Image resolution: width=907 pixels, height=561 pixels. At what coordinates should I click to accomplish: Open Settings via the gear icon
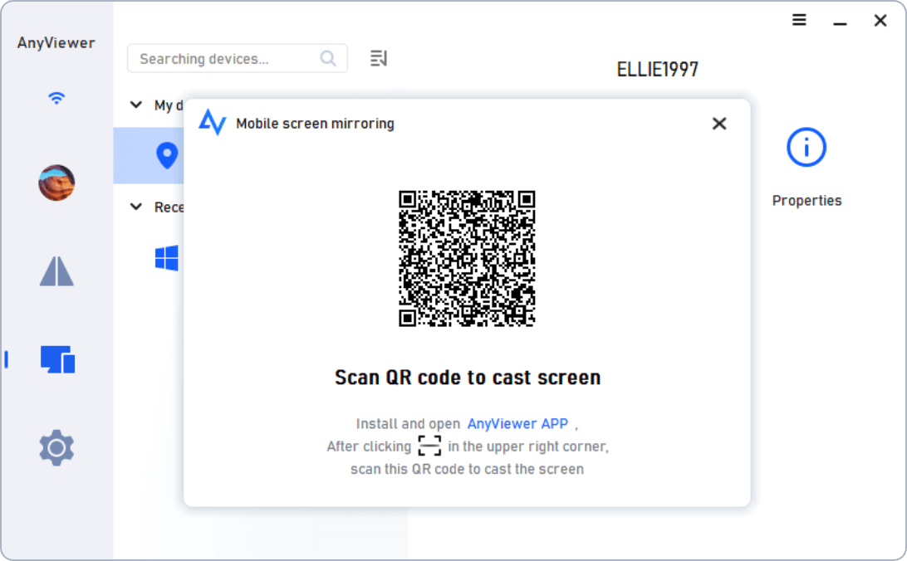coord(56,448)
